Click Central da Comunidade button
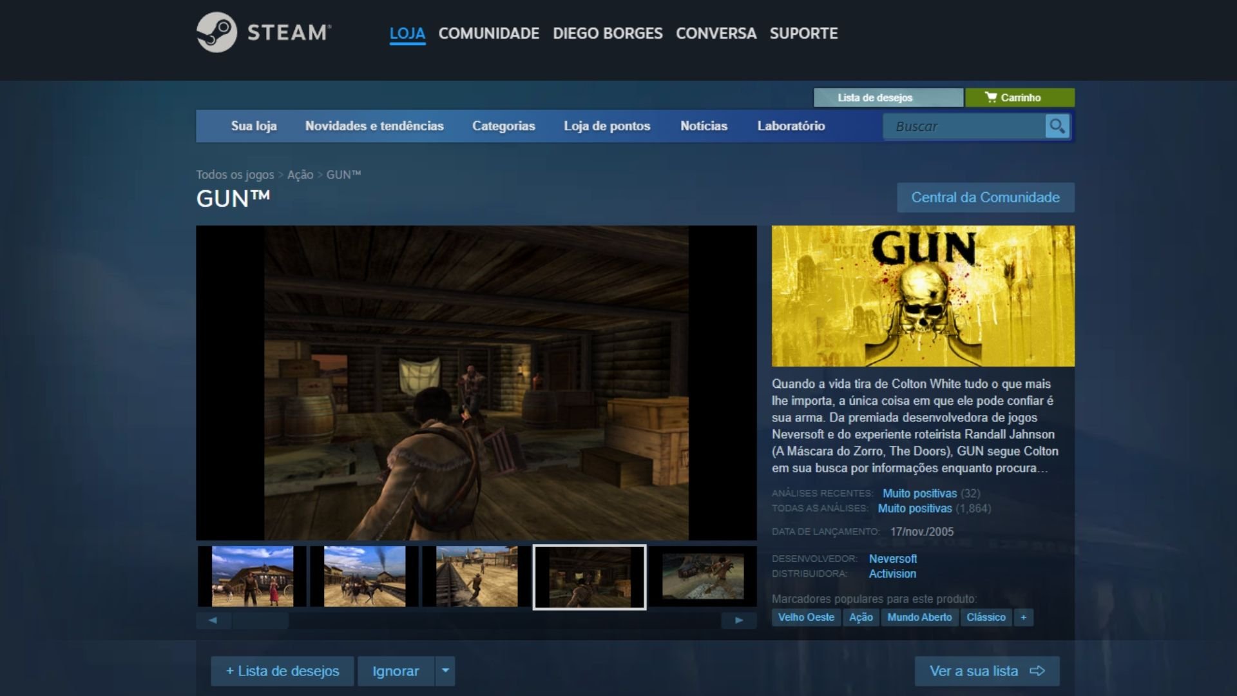The image size is (1237, 696). (x=985, y=198)
